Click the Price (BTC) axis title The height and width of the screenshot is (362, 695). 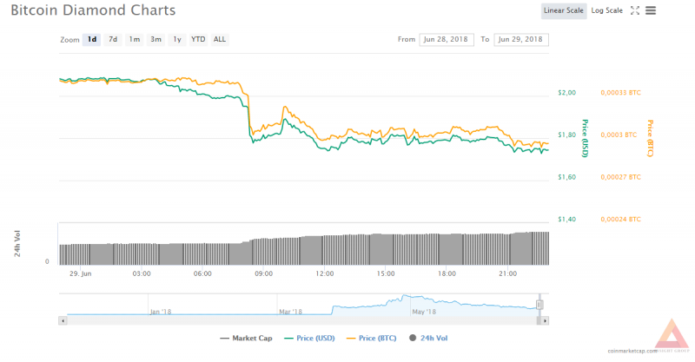point(650,138)
